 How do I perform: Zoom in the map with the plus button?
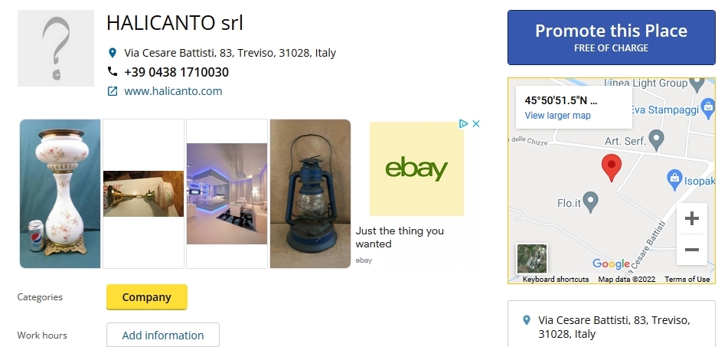click(691, 218)
